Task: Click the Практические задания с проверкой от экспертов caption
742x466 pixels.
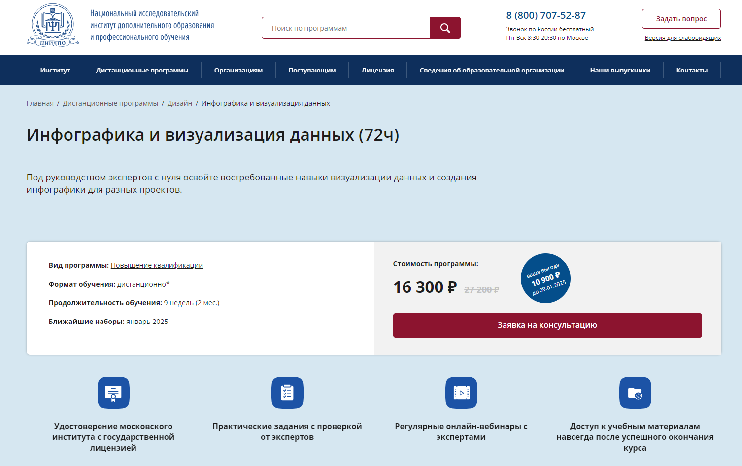Action: (287, 431)
